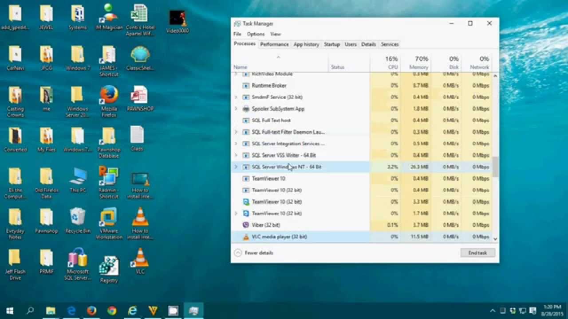The image size is (568, 319).
Task: Expand SQL Server VSS Writer - 64 Bit
Action: point(236,155)
